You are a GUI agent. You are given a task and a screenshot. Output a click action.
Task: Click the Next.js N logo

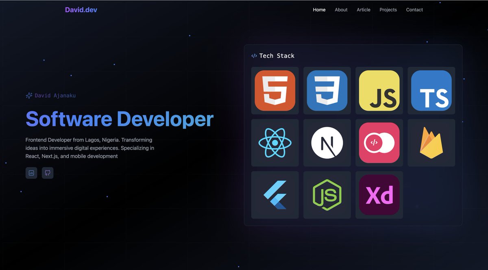(x=327, y=143)
